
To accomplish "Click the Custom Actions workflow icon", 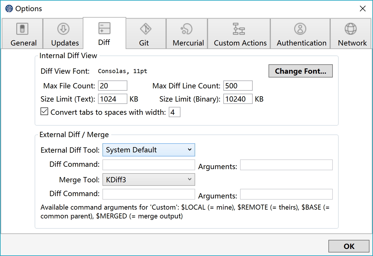I will point(239,29).
